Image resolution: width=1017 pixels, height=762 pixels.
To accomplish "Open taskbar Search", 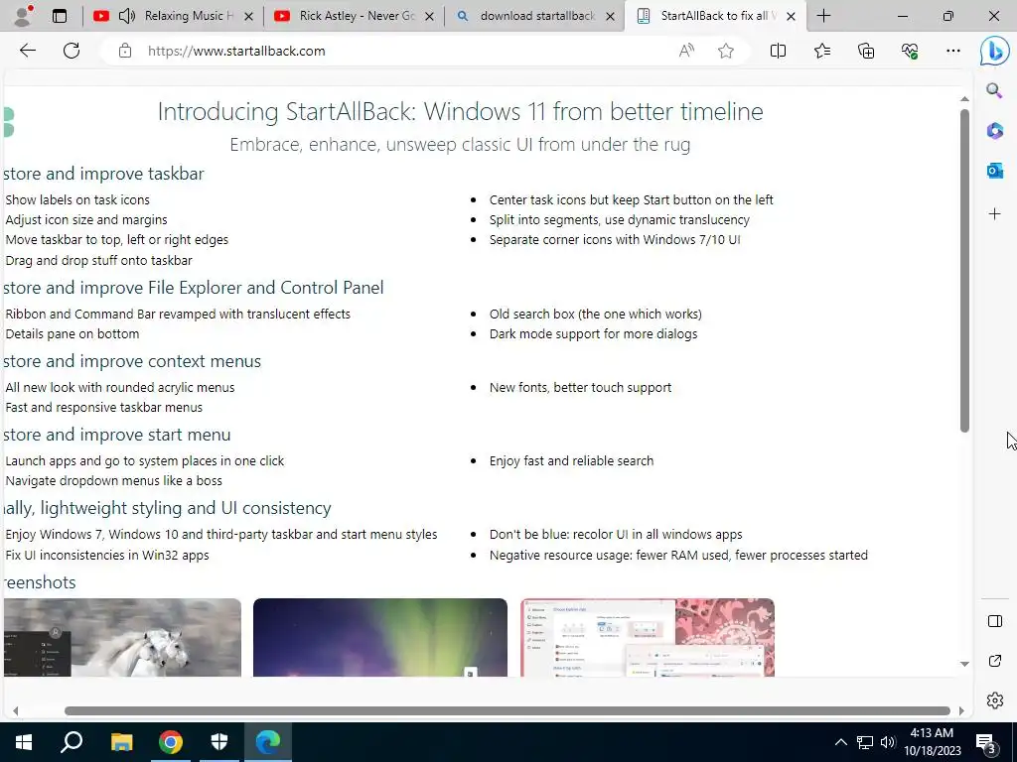I will (72, 742).
